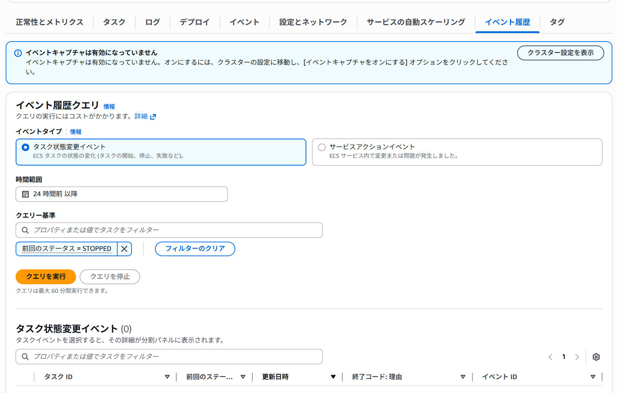The image size is (617, 393).
Task: Sort by the 終了コード: 理由 column arrow
Action: click(x=463, y=377)
